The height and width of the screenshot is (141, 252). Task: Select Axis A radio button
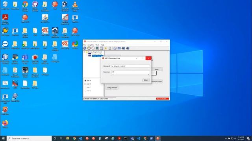click(85, 81)
